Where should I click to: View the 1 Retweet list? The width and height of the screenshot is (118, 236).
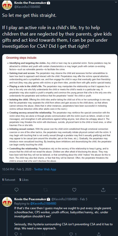click(x=9, y=180)
